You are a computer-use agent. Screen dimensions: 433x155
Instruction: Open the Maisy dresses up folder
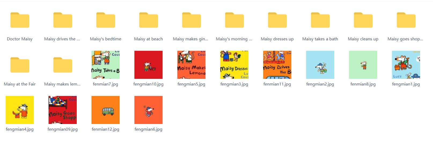pyautogui.click(x=277, y=20)
